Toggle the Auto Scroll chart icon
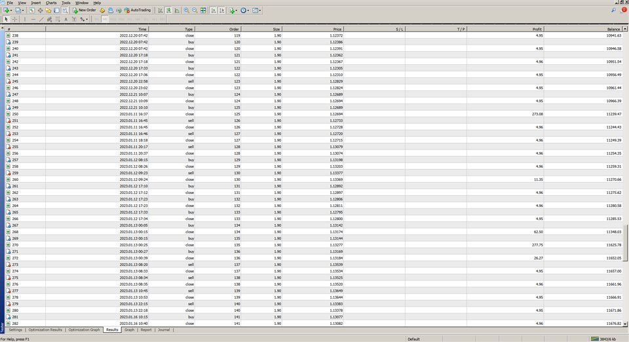Image resolution: width=629 pixels, height=342 pixels. click(x=214, y=10)
